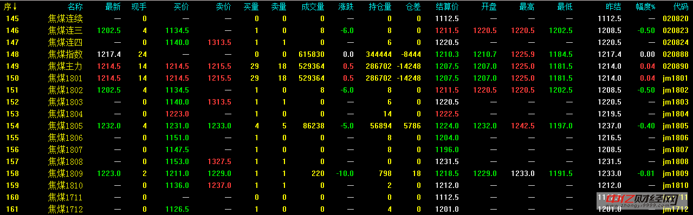
Task: Open the 焦煤1805 contract
Action: [x=66, y=126]
